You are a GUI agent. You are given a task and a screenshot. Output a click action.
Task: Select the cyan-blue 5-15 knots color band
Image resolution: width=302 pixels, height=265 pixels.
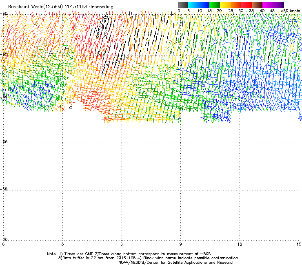199,5
